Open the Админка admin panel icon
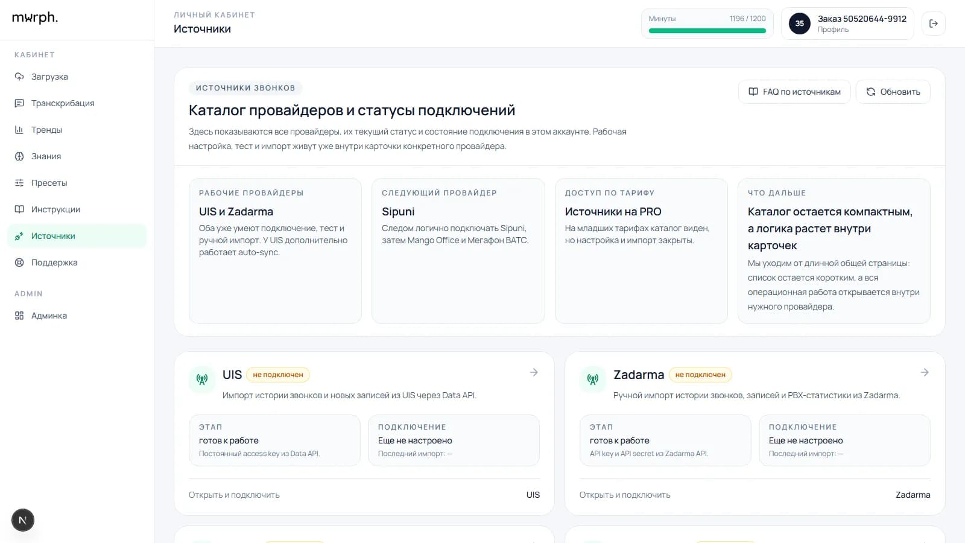 (19, 316)
